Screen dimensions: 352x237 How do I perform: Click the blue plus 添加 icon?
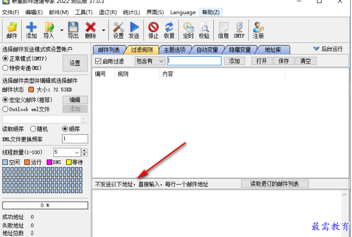(31, 30)
